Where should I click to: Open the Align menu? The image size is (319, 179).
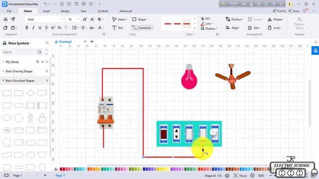click(x=233, y=28)
